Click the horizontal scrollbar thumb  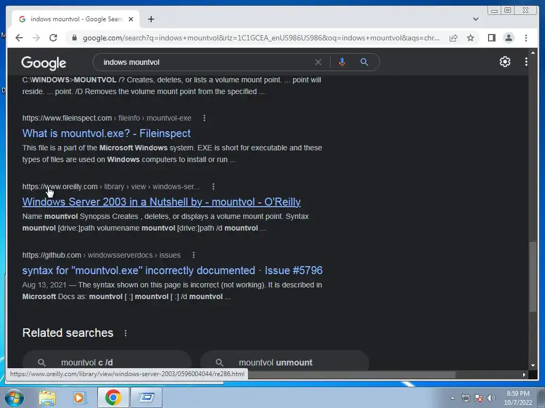click(351, 375)
